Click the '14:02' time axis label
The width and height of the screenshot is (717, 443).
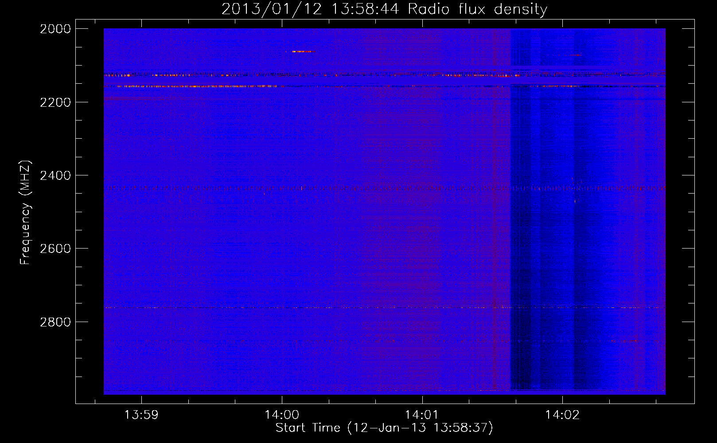point(562,415)
